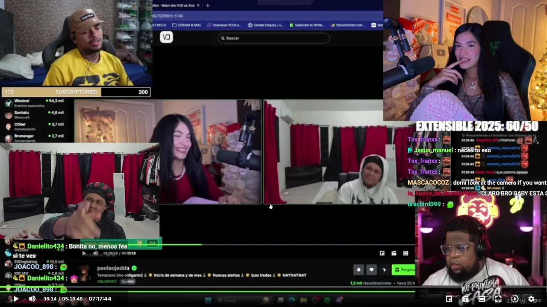Focus the Buscar search field
Screen dimensions: 547x307
coord(273,38)
